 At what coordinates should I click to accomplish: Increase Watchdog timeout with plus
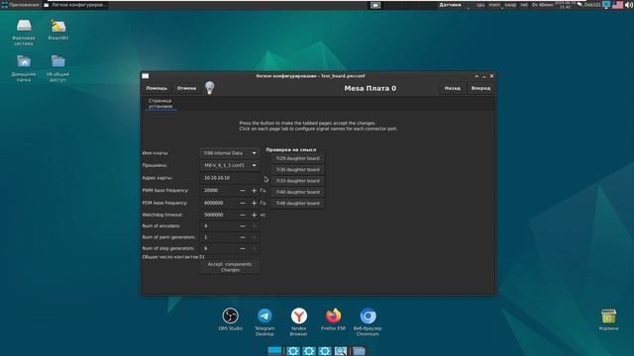[x=254, y=216]
